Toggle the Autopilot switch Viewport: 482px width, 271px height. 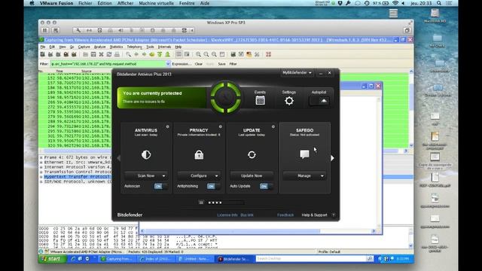tap(319, 101)
